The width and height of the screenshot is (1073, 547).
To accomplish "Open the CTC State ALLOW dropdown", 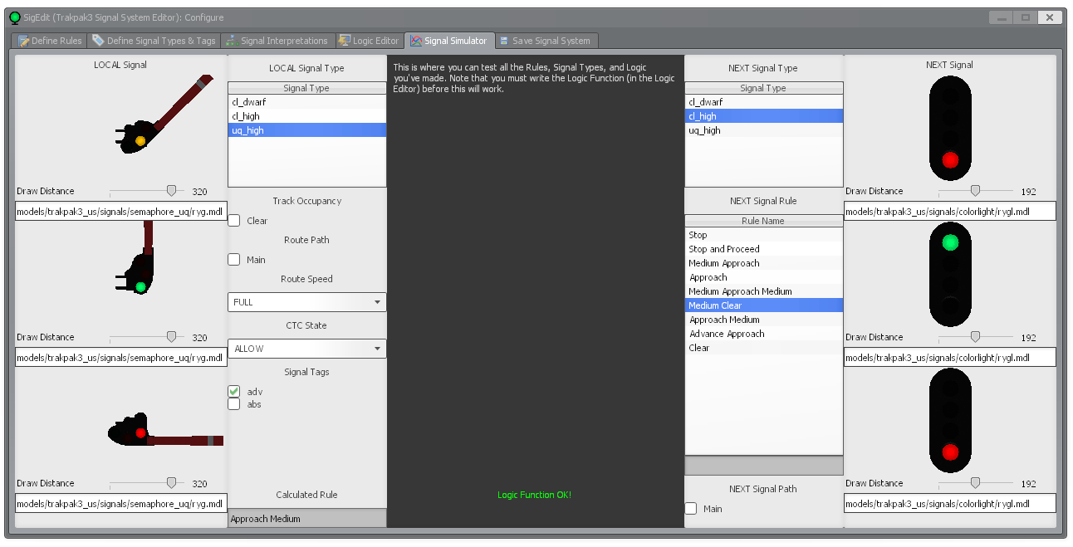I will coord(307,349).
